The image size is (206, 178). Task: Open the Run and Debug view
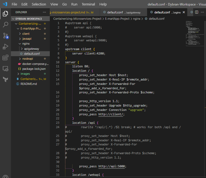[x=5, y=47]
